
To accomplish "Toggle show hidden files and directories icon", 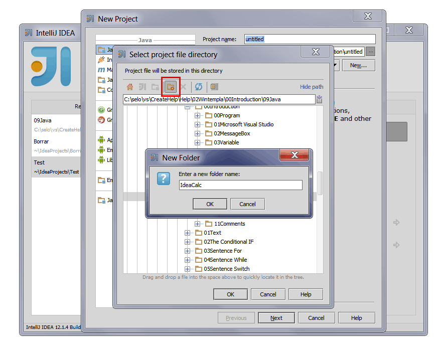I will (214, 87).
